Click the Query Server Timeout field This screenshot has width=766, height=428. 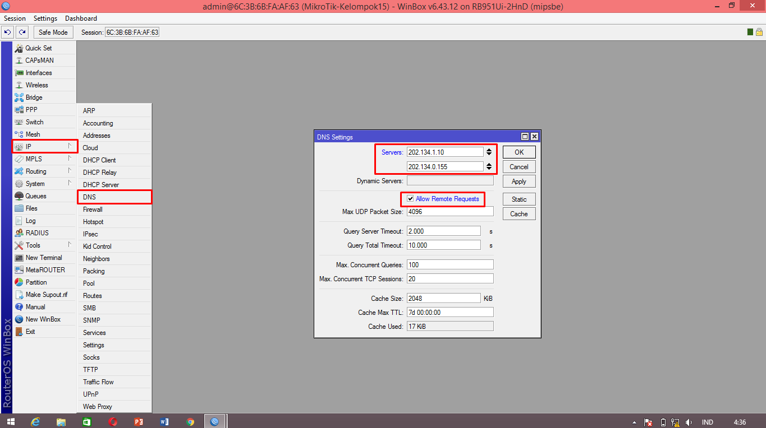click(x=444, y=231)
